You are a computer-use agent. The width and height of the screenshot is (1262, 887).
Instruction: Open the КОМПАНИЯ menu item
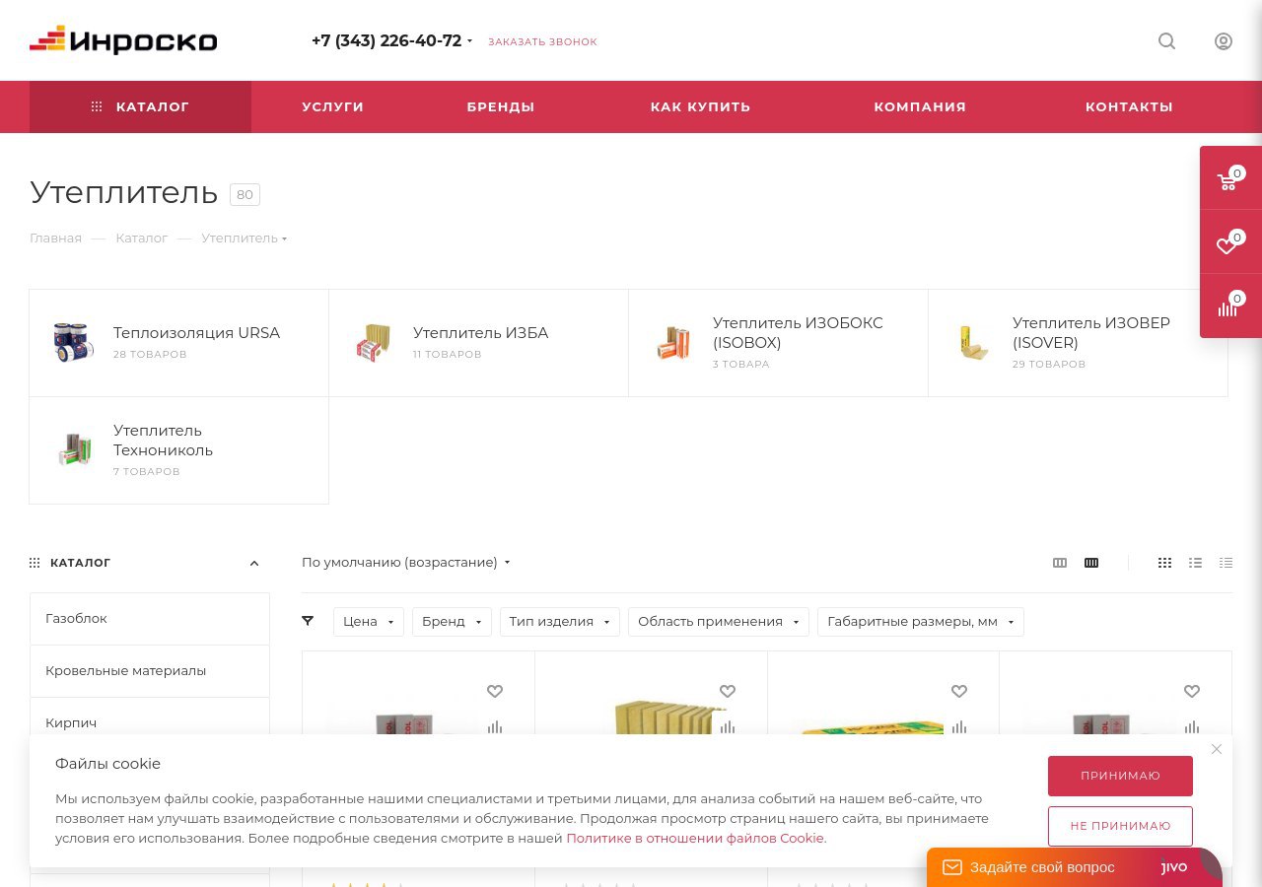coord(920,106)
